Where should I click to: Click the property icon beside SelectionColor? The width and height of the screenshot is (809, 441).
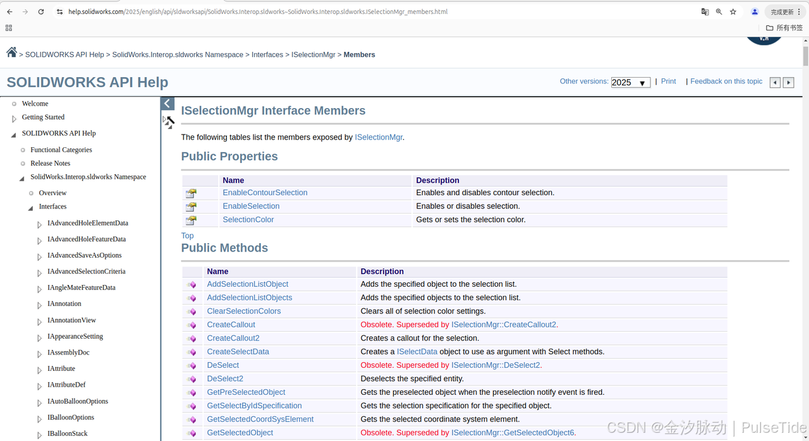(191, 220)
